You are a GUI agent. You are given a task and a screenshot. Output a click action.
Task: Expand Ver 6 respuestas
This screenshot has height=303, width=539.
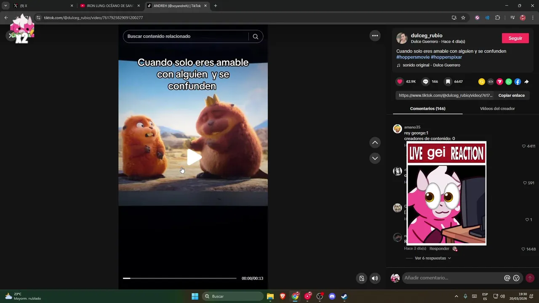pos(432,258)
